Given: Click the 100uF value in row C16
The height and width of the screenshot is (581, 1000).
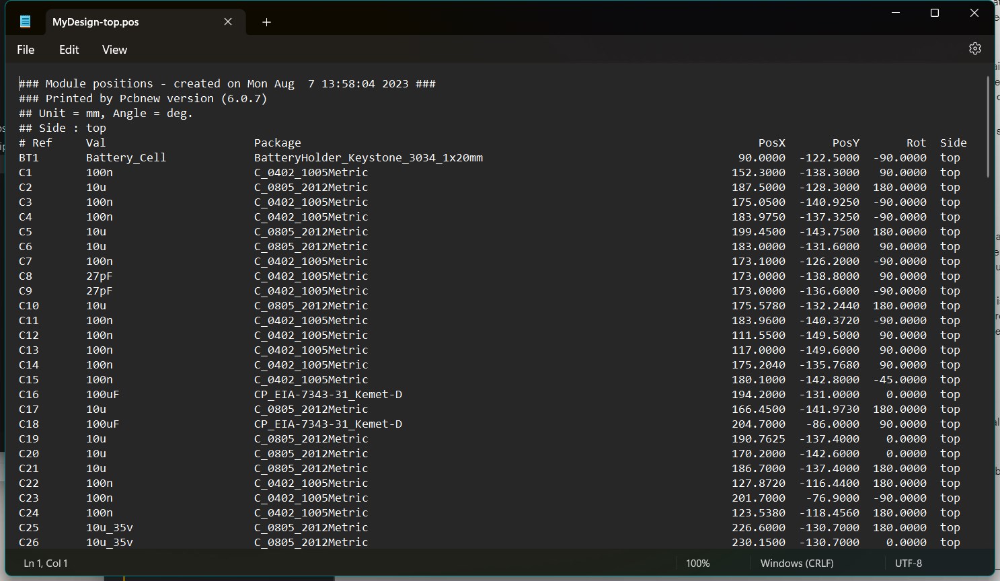Looking at the screenshot, I should (103, 394).
